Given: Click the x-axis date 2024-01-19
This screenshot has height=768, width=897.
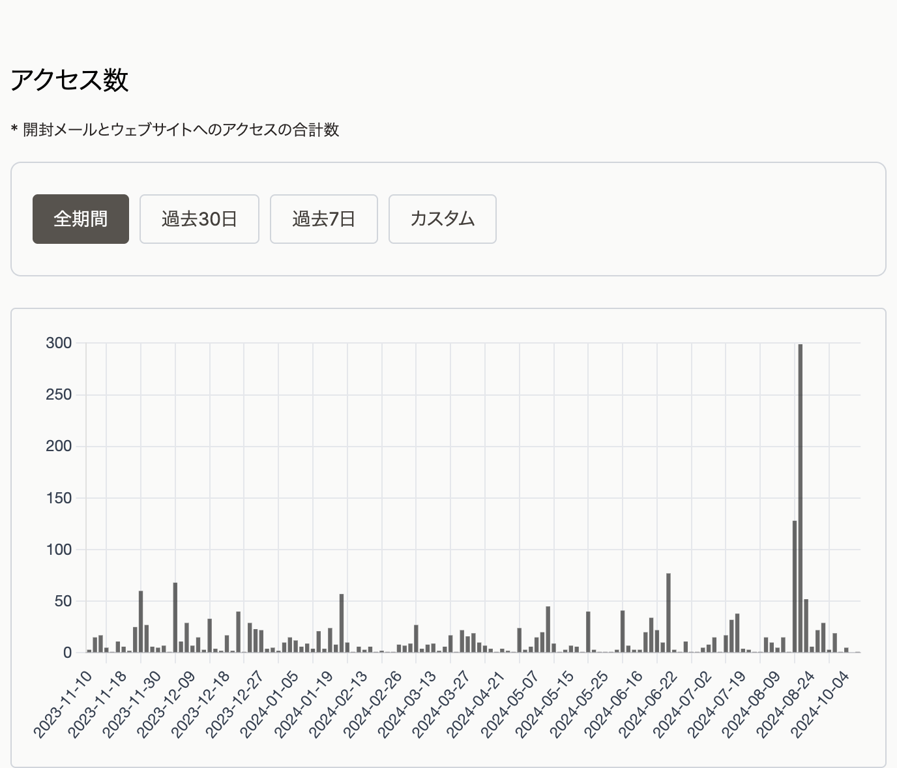Looking at the screenshot, I should (x=304, y=703).
